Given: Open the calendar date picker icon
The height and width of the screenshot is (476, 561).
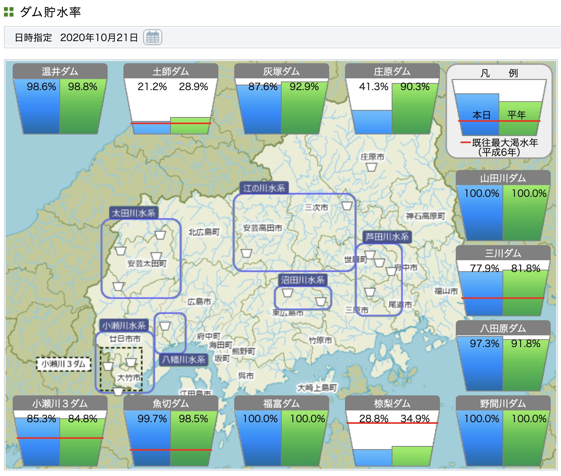Looking at the screenshot, I should click(x=152, y=38).
